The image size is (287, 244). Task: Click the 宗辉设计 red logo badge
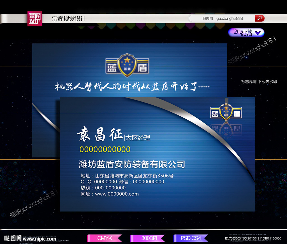34,18
